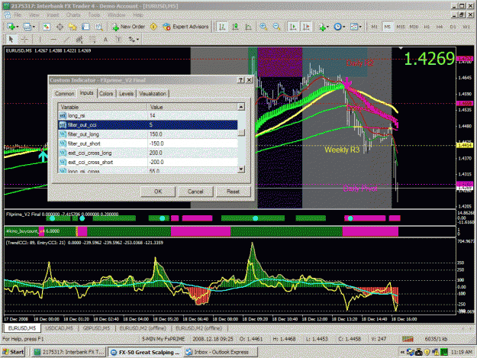Image resolution: width=477 pixels, height=358 pixels.
Task: Toggle chart auto scroll
Action: pos(293,27)
